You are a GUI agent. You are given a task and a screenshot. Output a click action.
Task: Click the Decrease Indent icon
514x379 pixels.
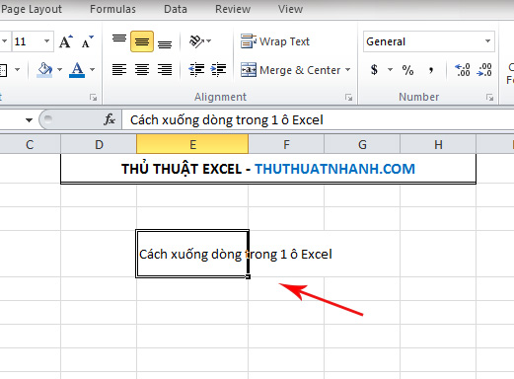196,70
